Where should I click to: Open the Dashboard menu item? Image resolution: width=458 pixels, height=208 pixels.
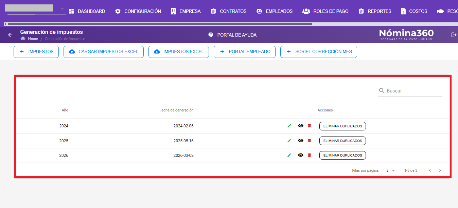point(87,11)
